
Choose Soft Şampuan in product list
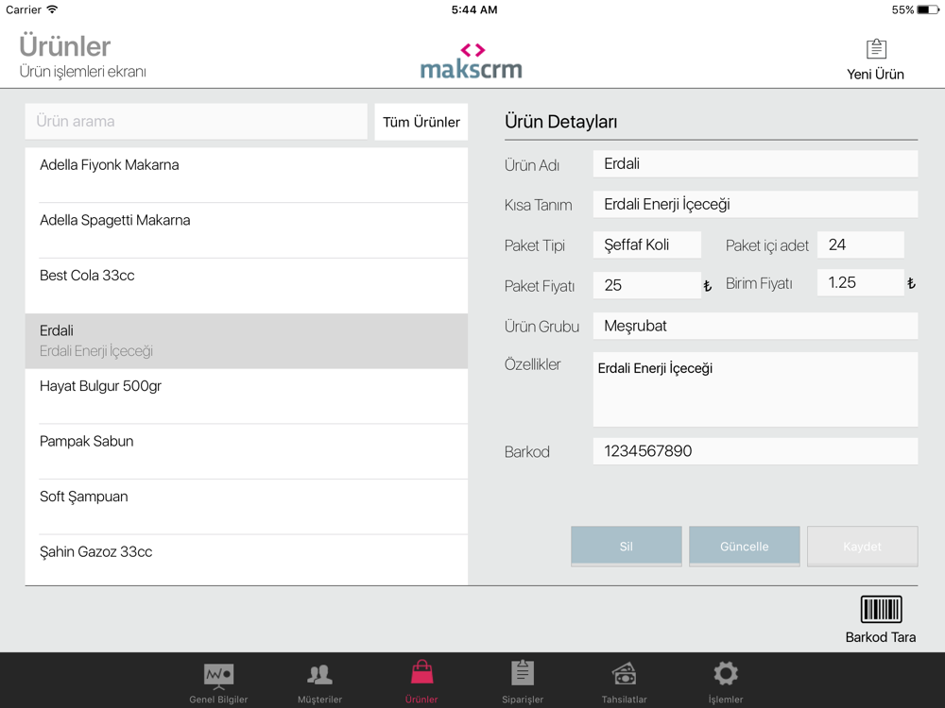[x=247, y=507]
